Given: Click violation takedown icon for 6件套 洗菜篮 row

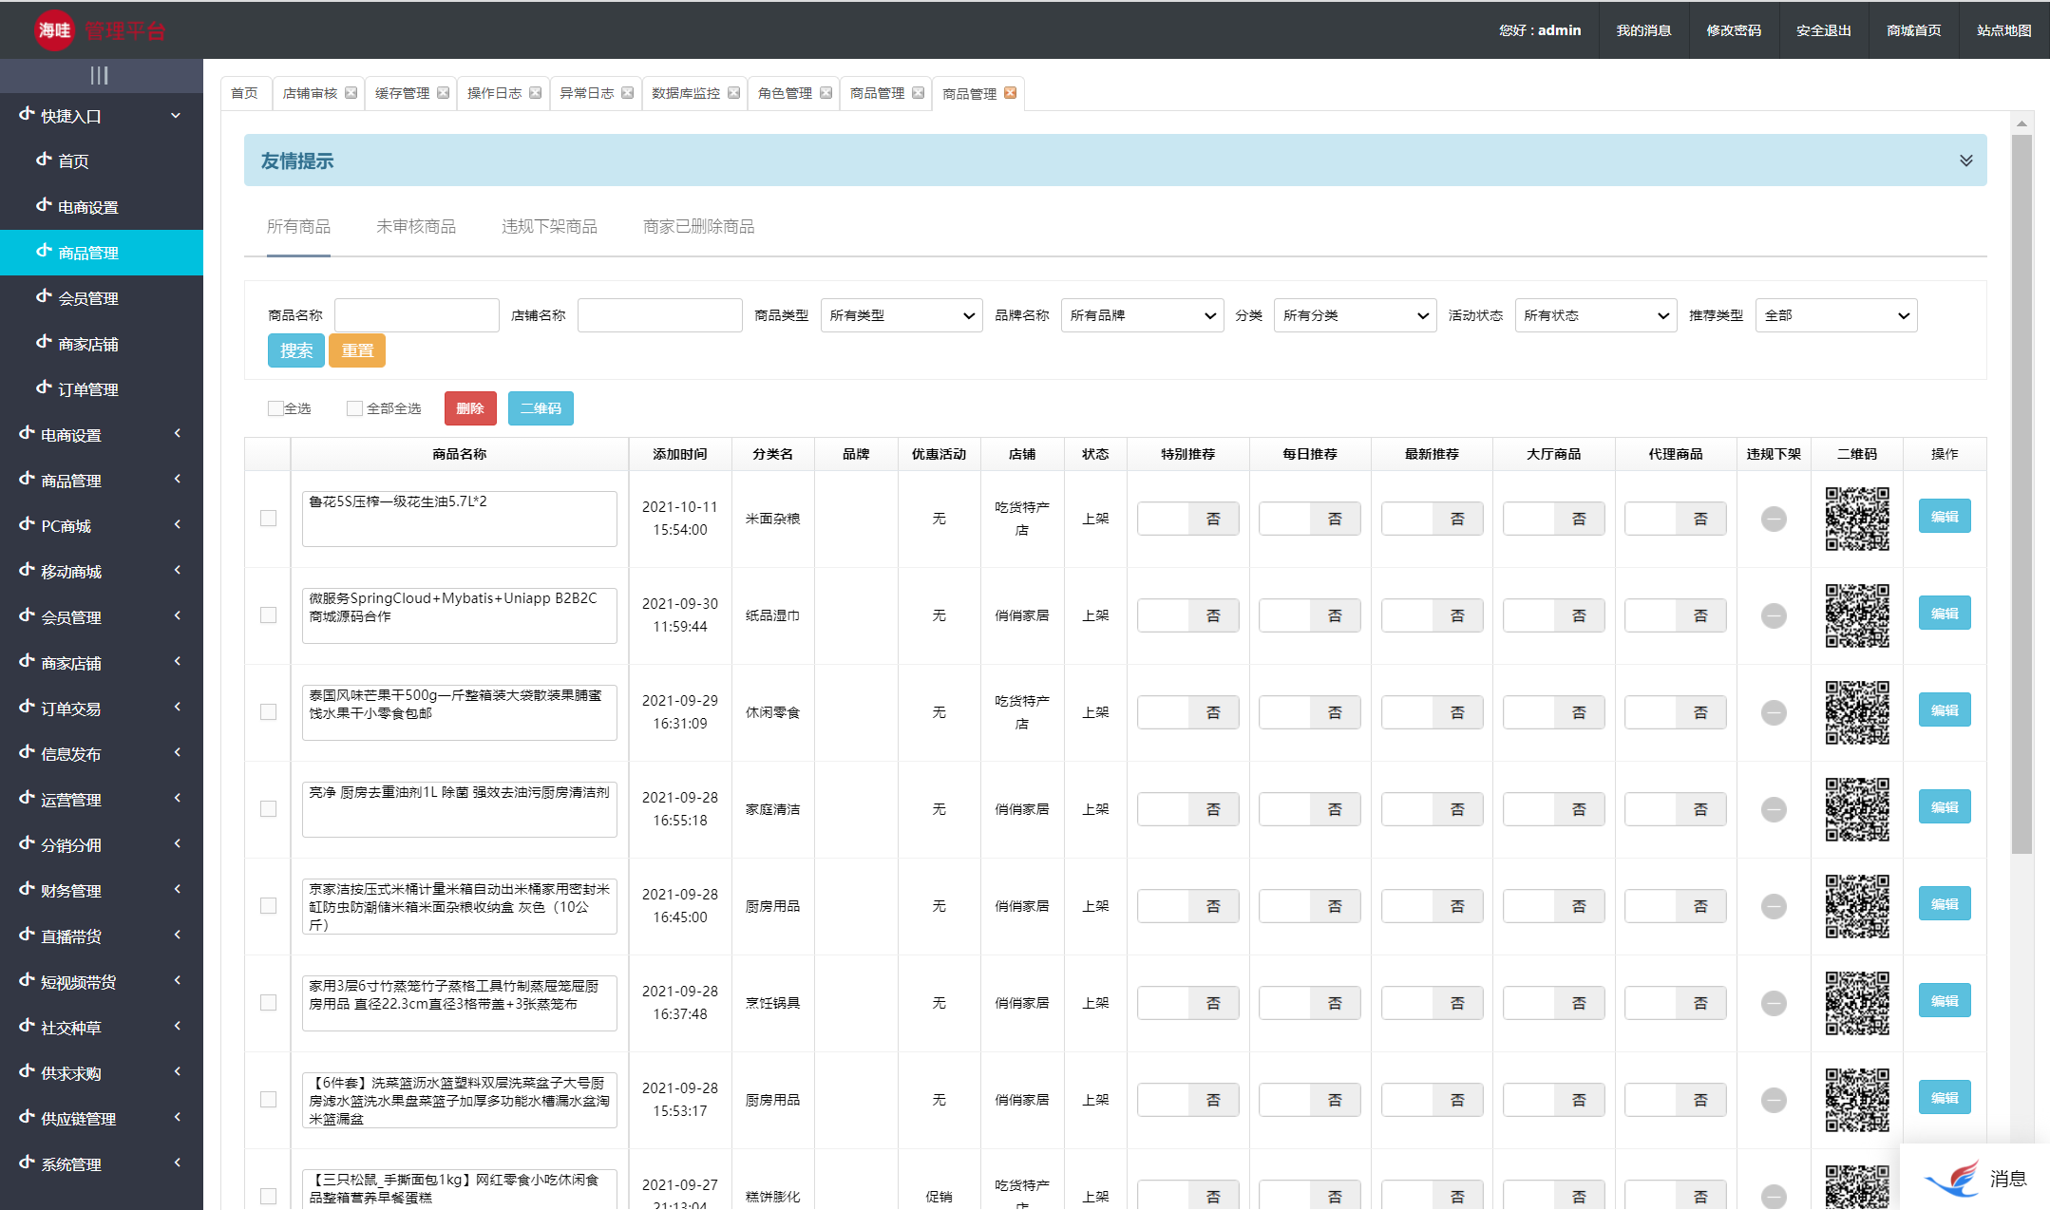Looking at the screenshot, I should (x=1774, y=1100).
